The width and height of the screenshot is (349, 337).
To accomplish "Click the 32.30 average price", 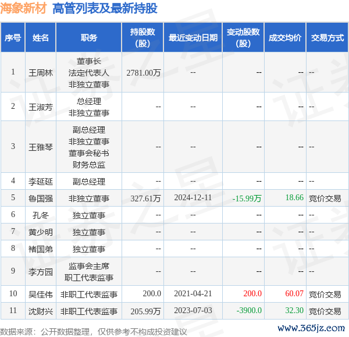I will pos(294,310).
